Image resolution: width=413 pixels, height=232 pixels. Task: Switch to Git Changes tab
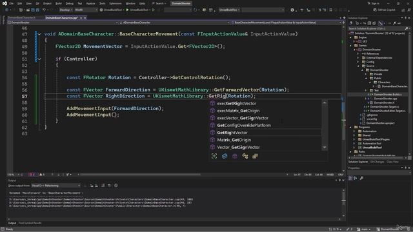[x=377, y=162]
